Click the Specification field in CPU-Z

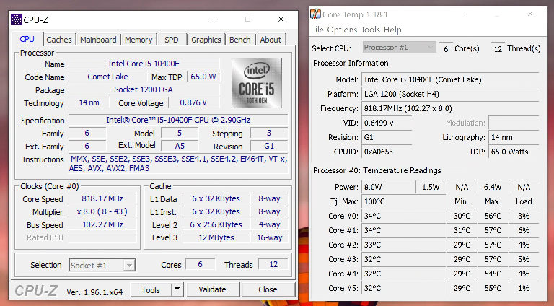click(178, 120)
